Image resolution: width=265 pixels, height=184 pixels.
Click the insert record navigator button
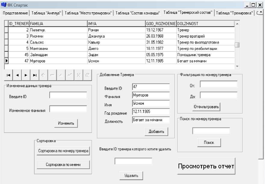(43, 75)
